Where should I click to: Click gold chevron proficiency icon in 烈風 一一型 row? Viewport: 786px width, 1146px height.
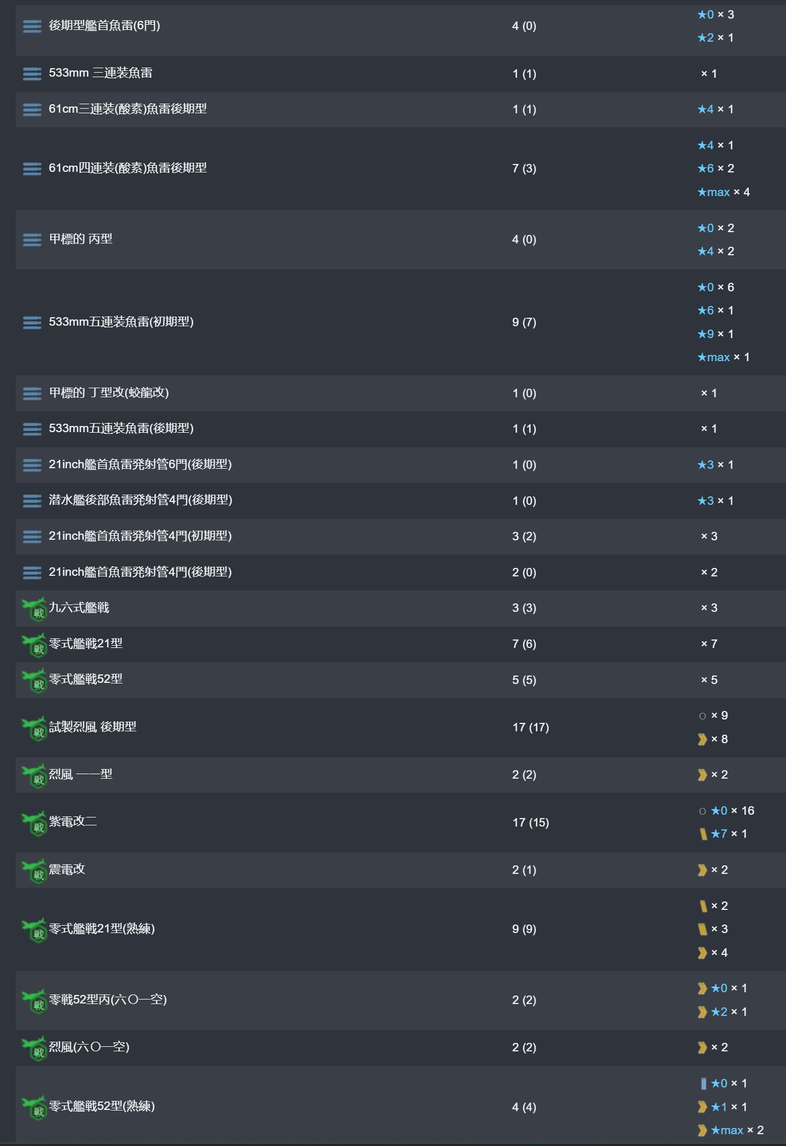pyautogui.click(x=702, y=775)
